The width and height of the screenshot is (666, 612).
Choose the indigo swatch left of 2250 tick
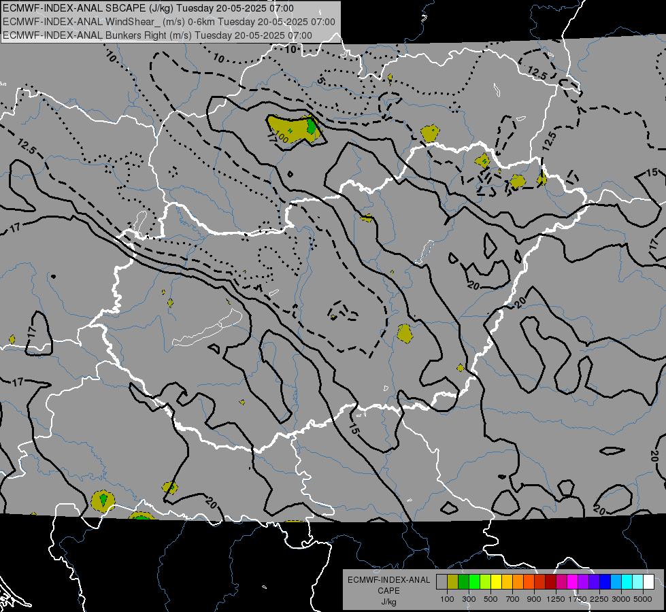[x=594, y=581]
